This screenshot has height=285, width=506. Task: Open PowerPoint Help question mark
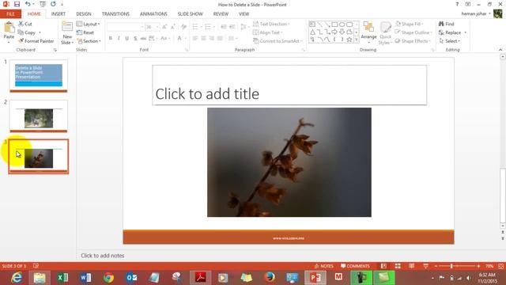pos(457,4)
